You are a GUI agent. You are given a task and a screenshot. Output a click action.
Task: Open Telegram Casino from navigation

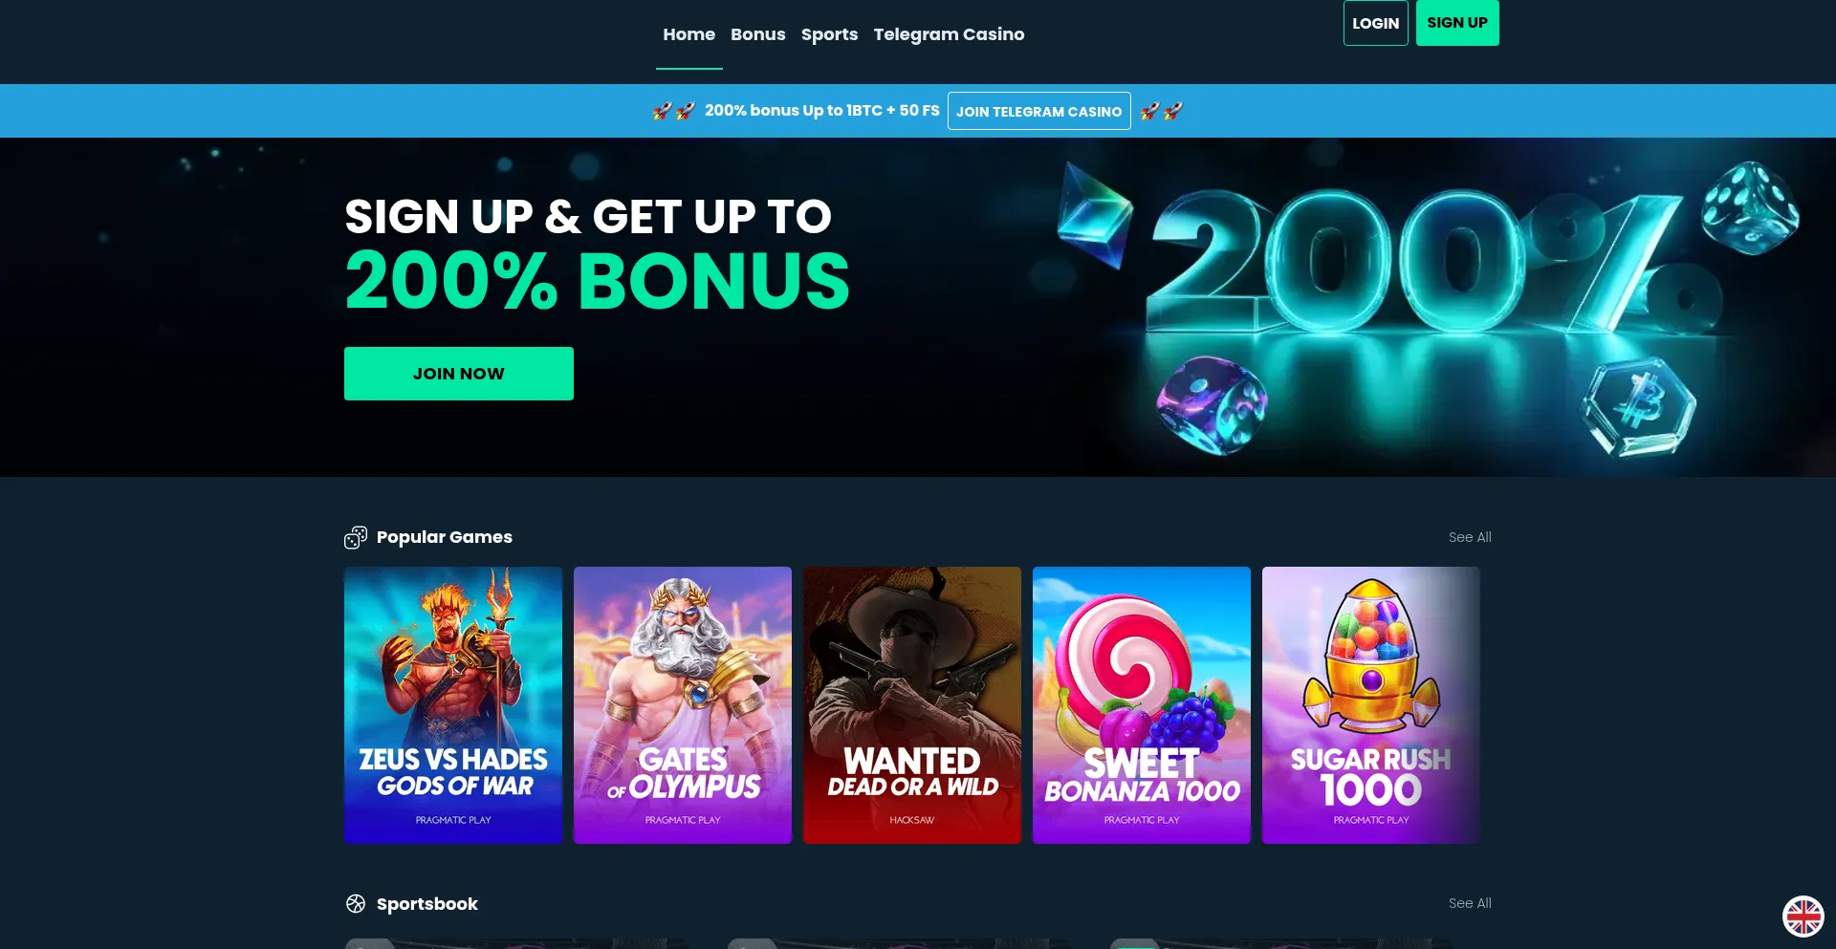click(x=949, y=34)
